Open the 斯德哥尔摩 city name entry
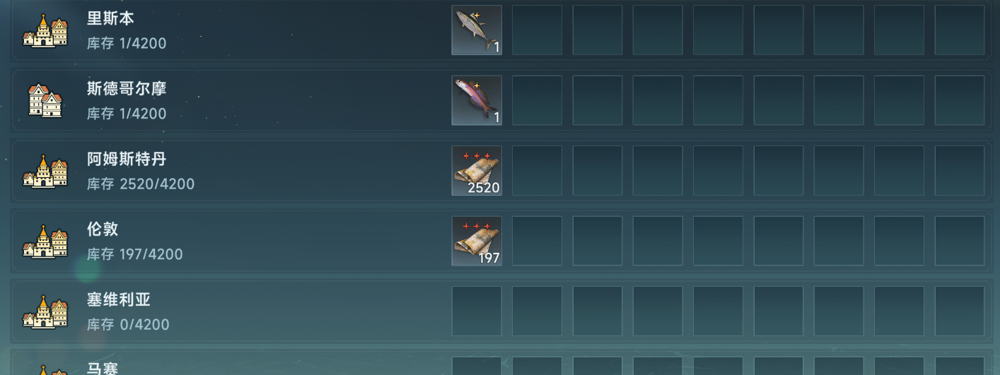 [x=127, y=89]
